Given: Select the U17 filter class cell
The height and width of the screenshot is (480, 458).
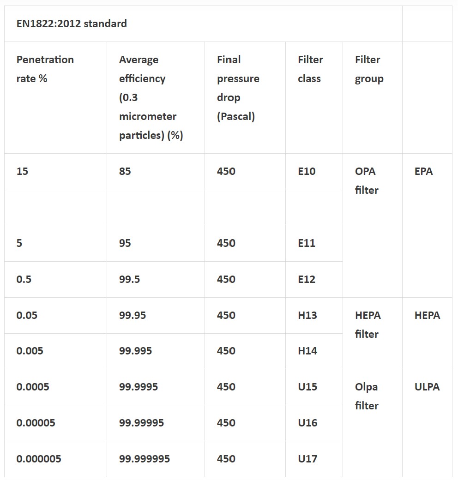Looking at the screenshot, I should (x=307, y=459).
